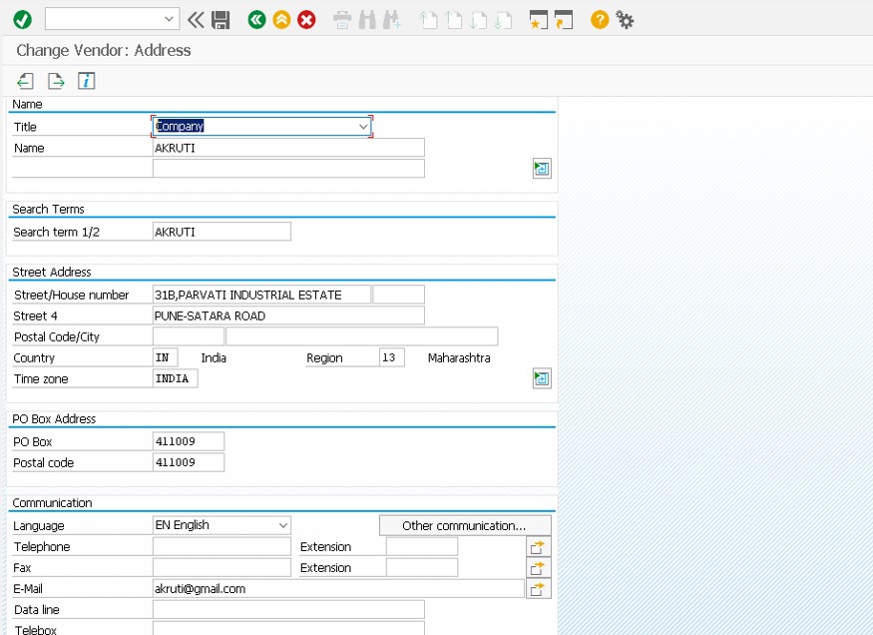873x635 pixels.
Task: Save the vendor with the floppy icon
Action: pyautogui.click(x=220, y=20)
